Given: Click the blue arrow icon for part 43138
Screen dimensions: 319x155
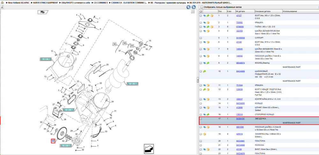Looking at the screenshot, I should pyautogui.click(x=204, y=149).
